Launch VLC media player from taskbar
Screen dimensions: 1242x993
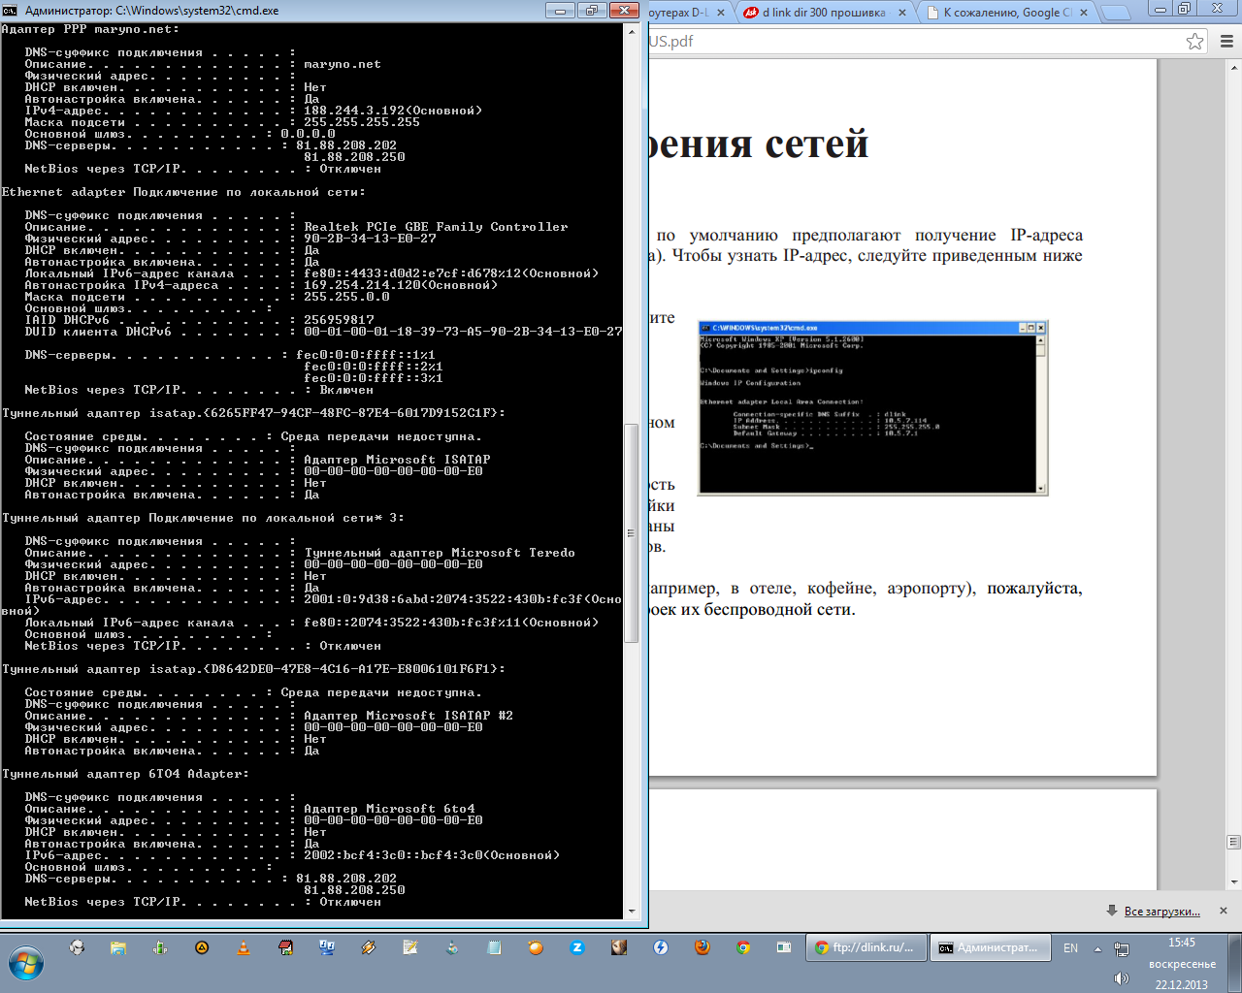coord(244,947)
